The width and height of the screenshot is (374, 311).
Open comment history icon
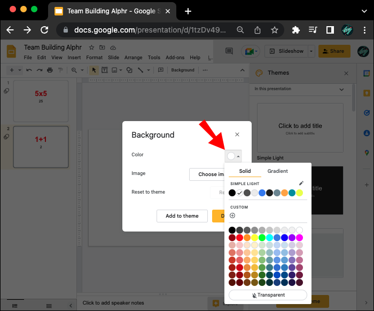(x=229, y=51)
